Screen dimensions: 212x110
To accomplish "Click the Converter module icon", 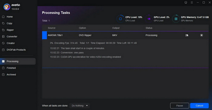I will (x=3, y=37).
